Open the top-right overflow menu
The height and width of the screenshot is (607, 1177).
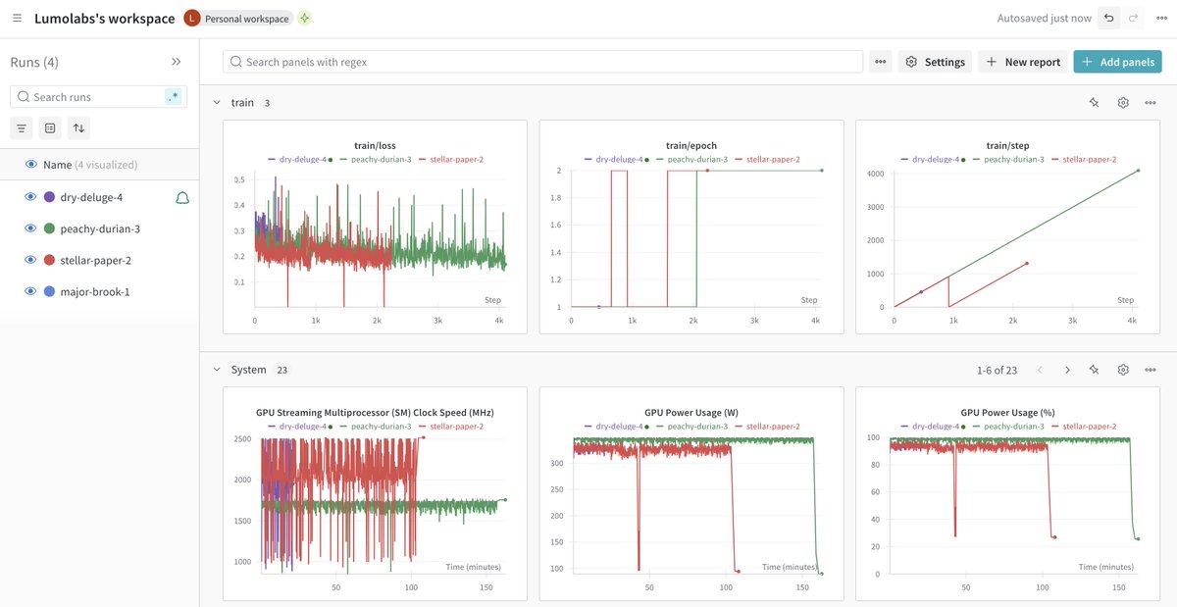click(1161, 19)
